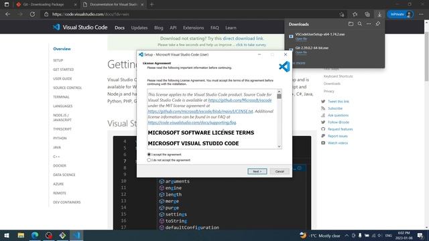The width and height of the screenshot is (429, 241).
Task: Open VS Code setup taskbar icon
Action: coord(76,235)
